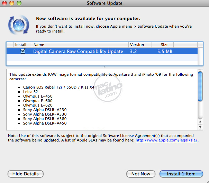The image size is (209, 183).
Task: Click the Install 1 Item button
Action: click(x=181, y=174)
